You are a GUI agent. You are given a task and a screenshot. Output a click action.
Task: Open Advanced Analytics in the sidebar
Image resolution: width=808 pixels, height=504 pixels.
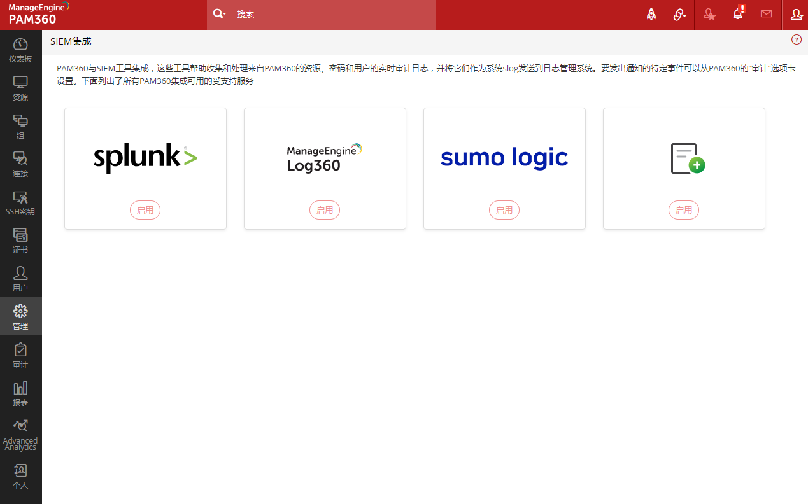point(20,435)
